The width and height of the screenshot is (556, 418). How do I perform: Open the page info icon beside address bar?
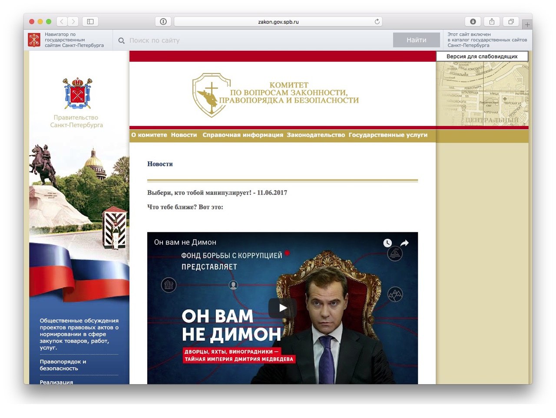163,21
